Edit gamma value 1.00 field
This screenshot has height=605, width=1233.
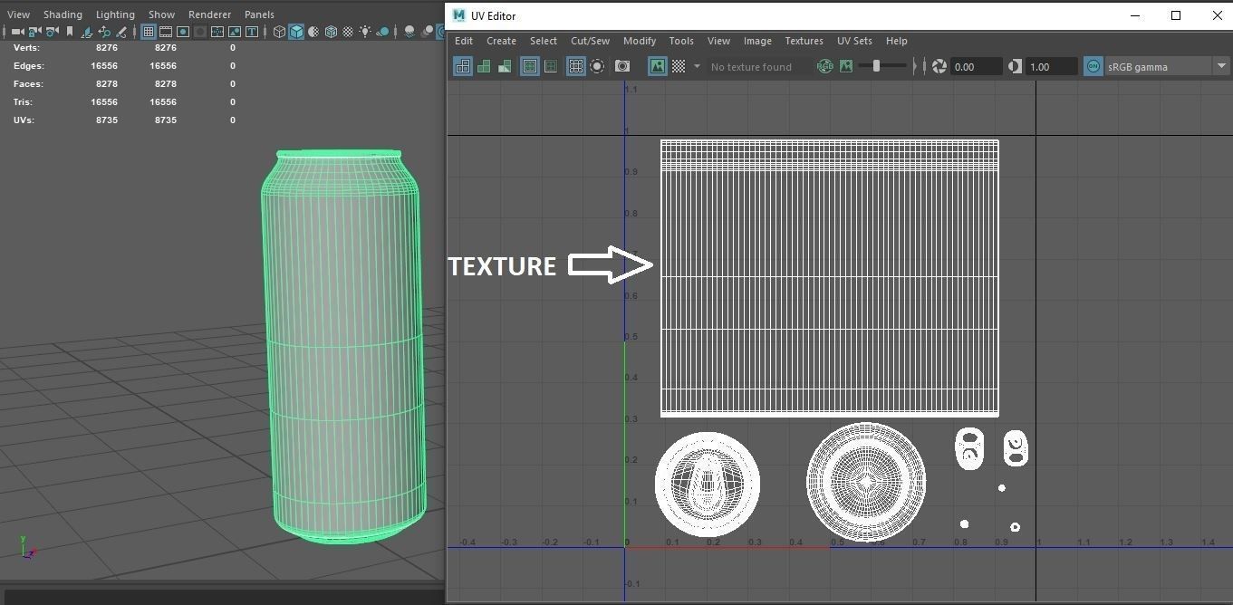pos(1052,66)
